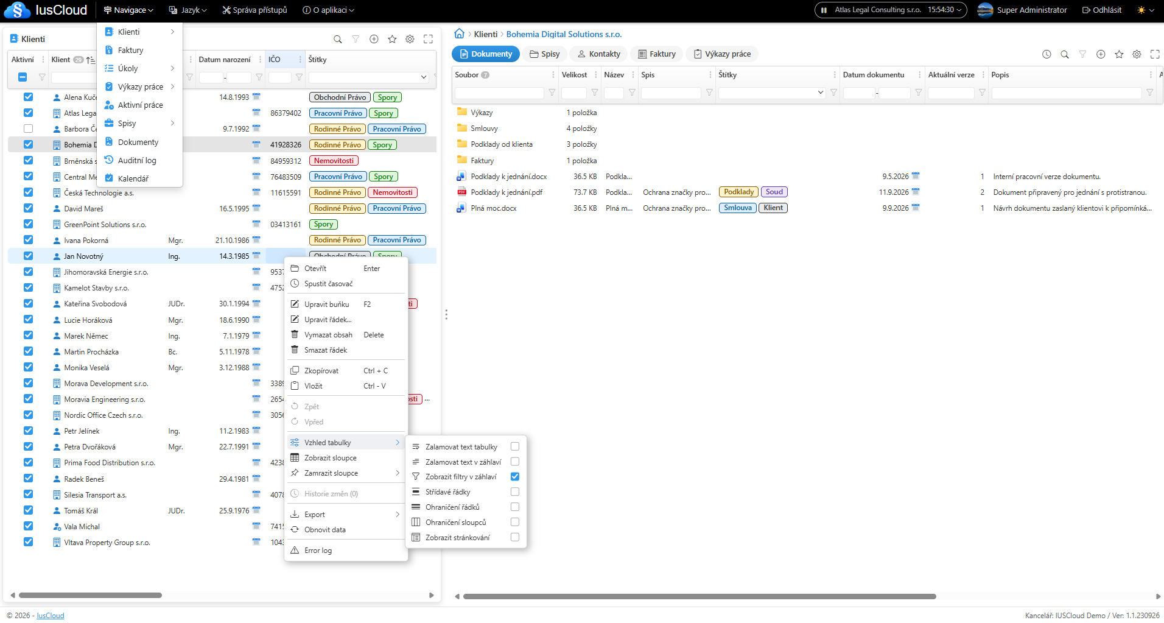Viewport: 1164px width, 623px height.
Task: Click add (plus) icon in Klienti panel
Action: (374, 39)
